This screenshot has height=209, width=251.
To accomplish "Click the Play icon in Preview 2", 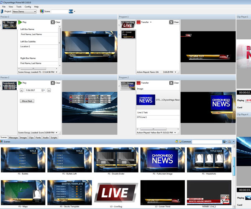I will (20, 83).
